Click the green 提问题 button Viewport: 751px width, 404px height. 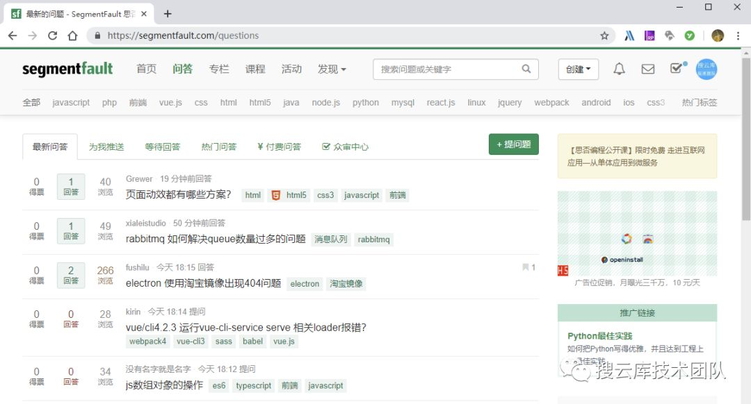[x=513, y=144]
